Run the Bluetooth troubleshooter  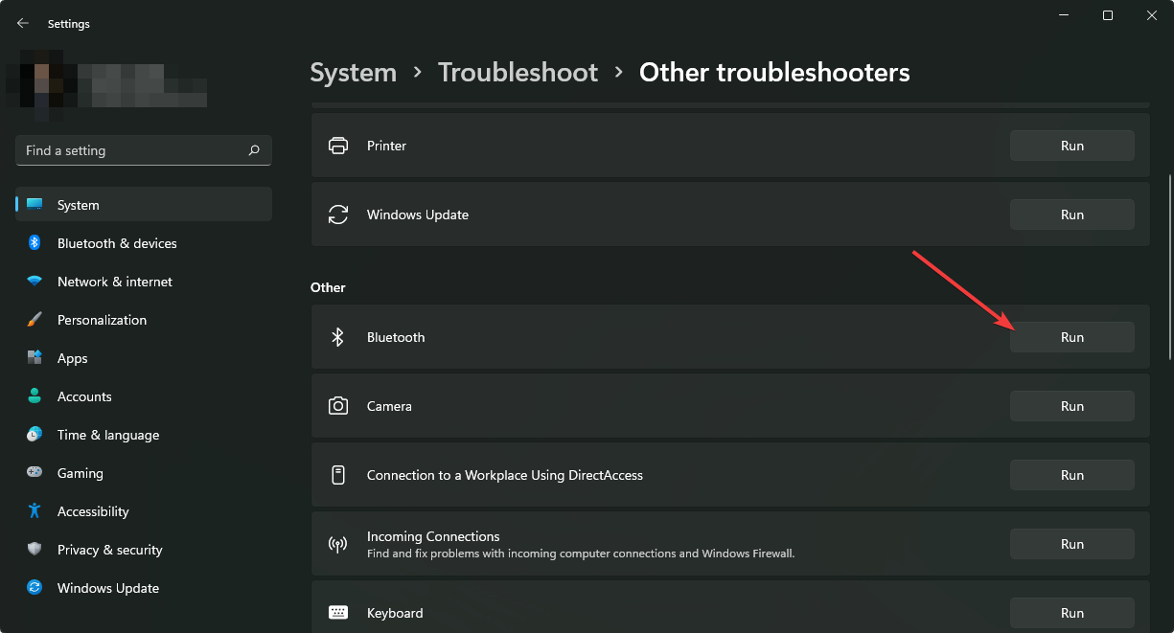[x=1072, y=337]
